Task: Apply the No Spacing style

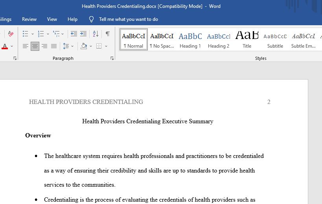Action: coord(162,40)
